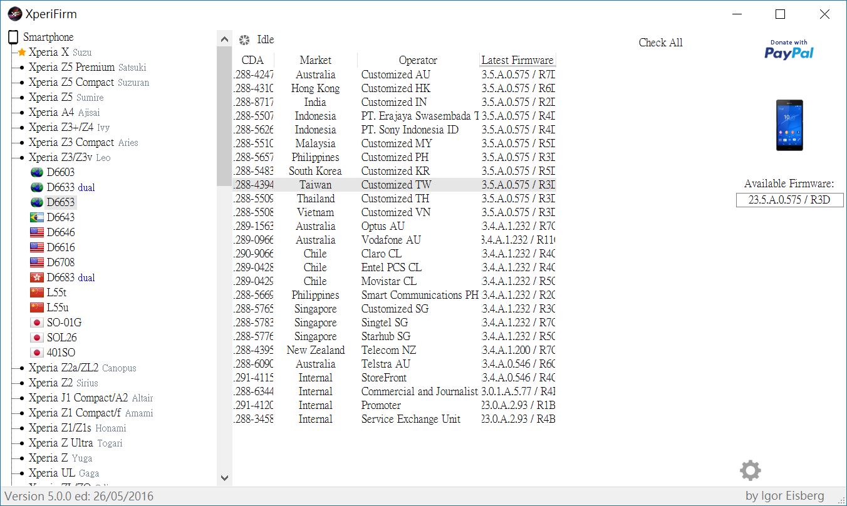The width and height of the screenshot is (847, 506).
Task: Click the idle status spinner icon
Action: click(x=244, y=40)
